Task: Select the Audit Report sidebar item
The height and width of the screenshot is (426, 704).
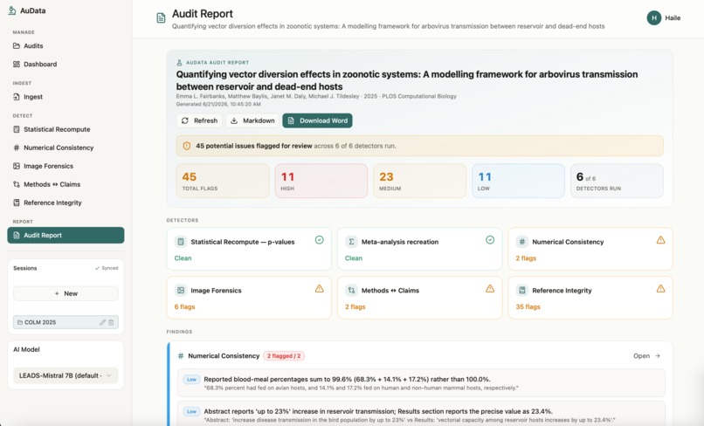Action: point(66,235)
